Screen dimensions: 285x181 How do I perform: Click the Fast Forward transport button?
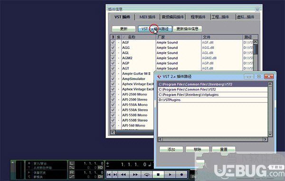[135, 174]
